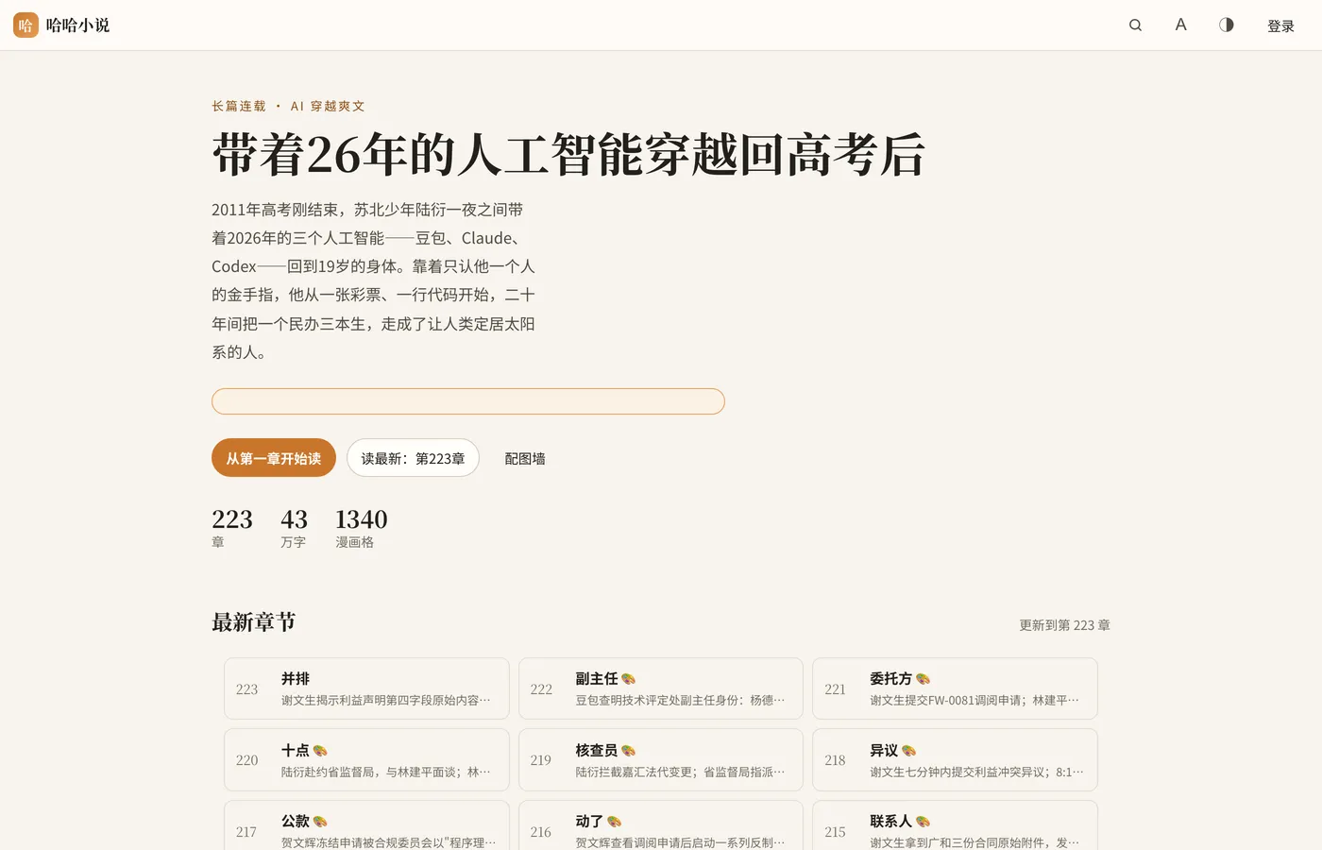Click palette icon beside 副主任

click(x=629, y=679)
